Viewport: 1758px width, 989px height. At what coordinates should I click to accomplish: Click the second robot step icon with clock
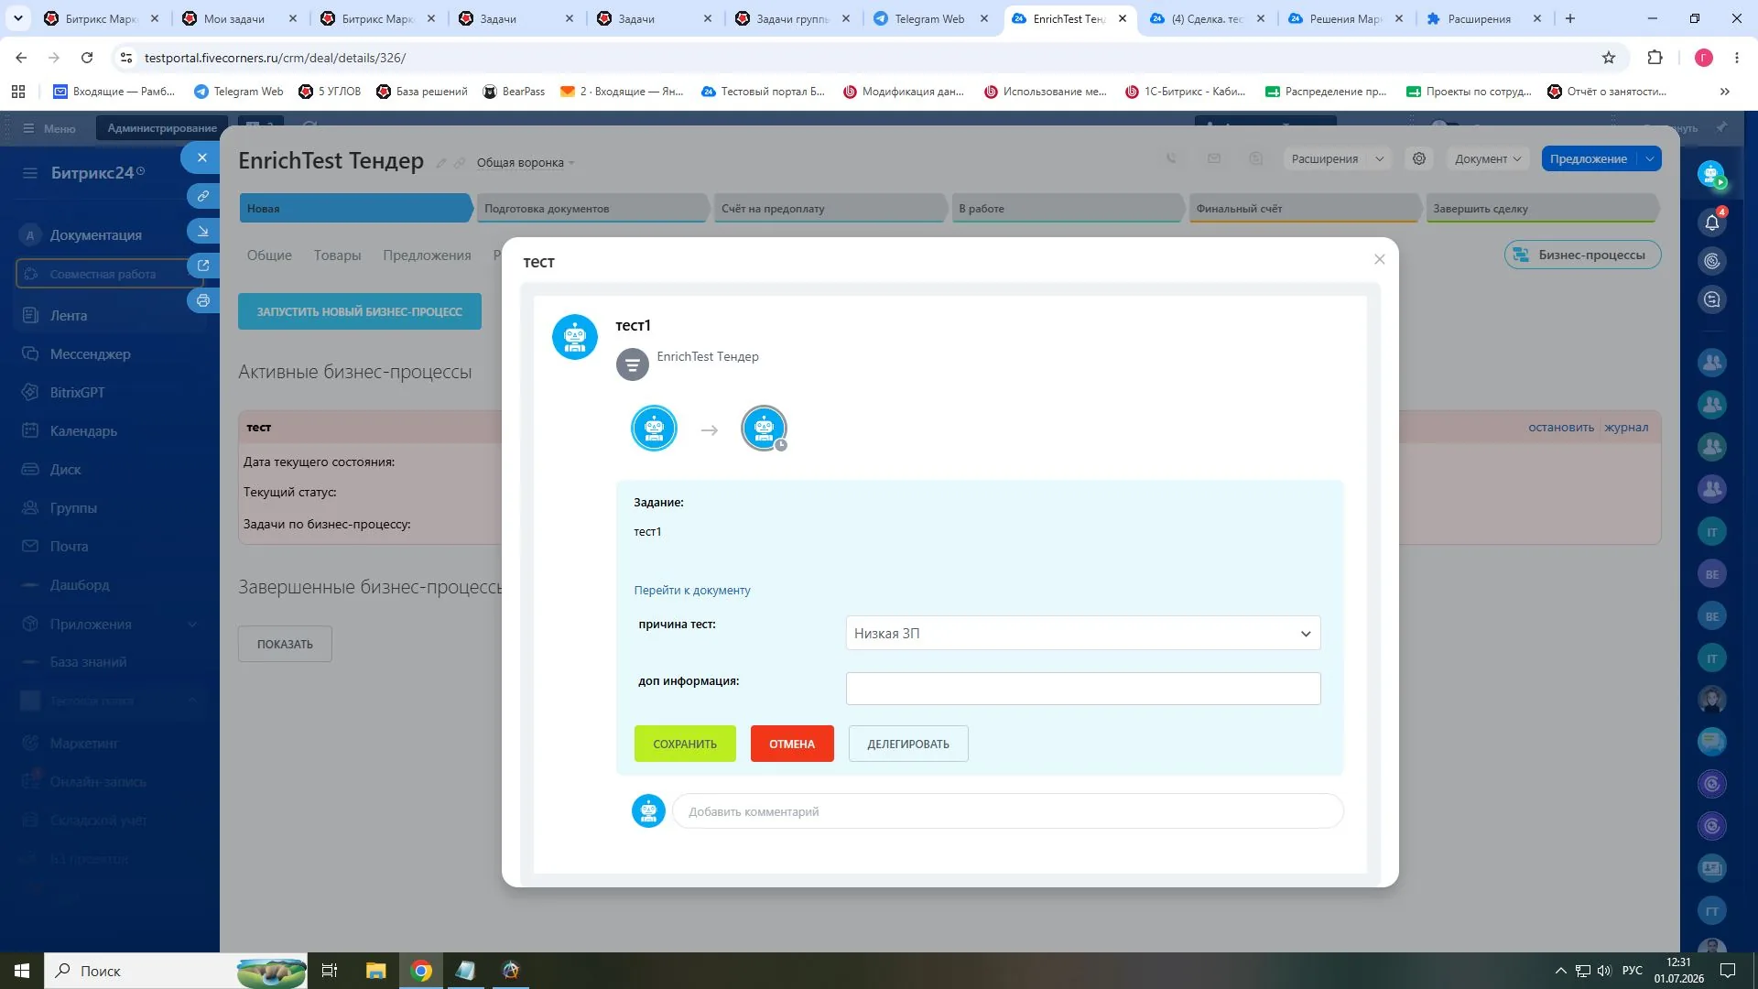click(x=764, y=429)
